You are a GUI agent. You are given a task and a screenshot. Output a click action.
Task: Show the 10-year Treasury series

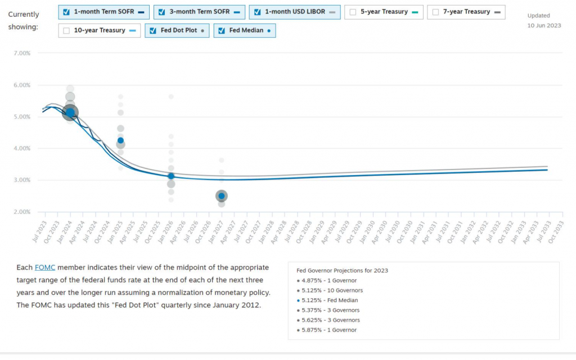pyautogui.click(x=67, y=31)
